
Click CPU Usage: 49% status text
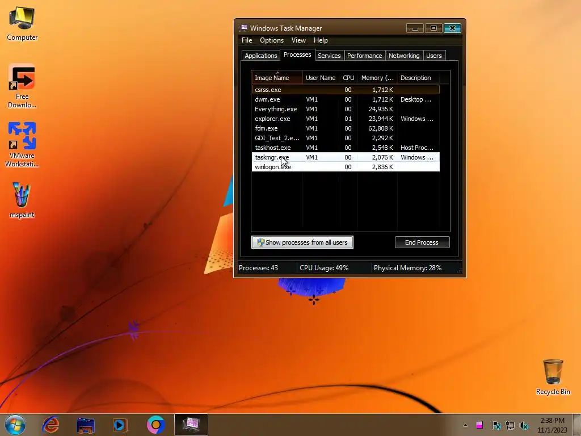(x=324, y=268)
